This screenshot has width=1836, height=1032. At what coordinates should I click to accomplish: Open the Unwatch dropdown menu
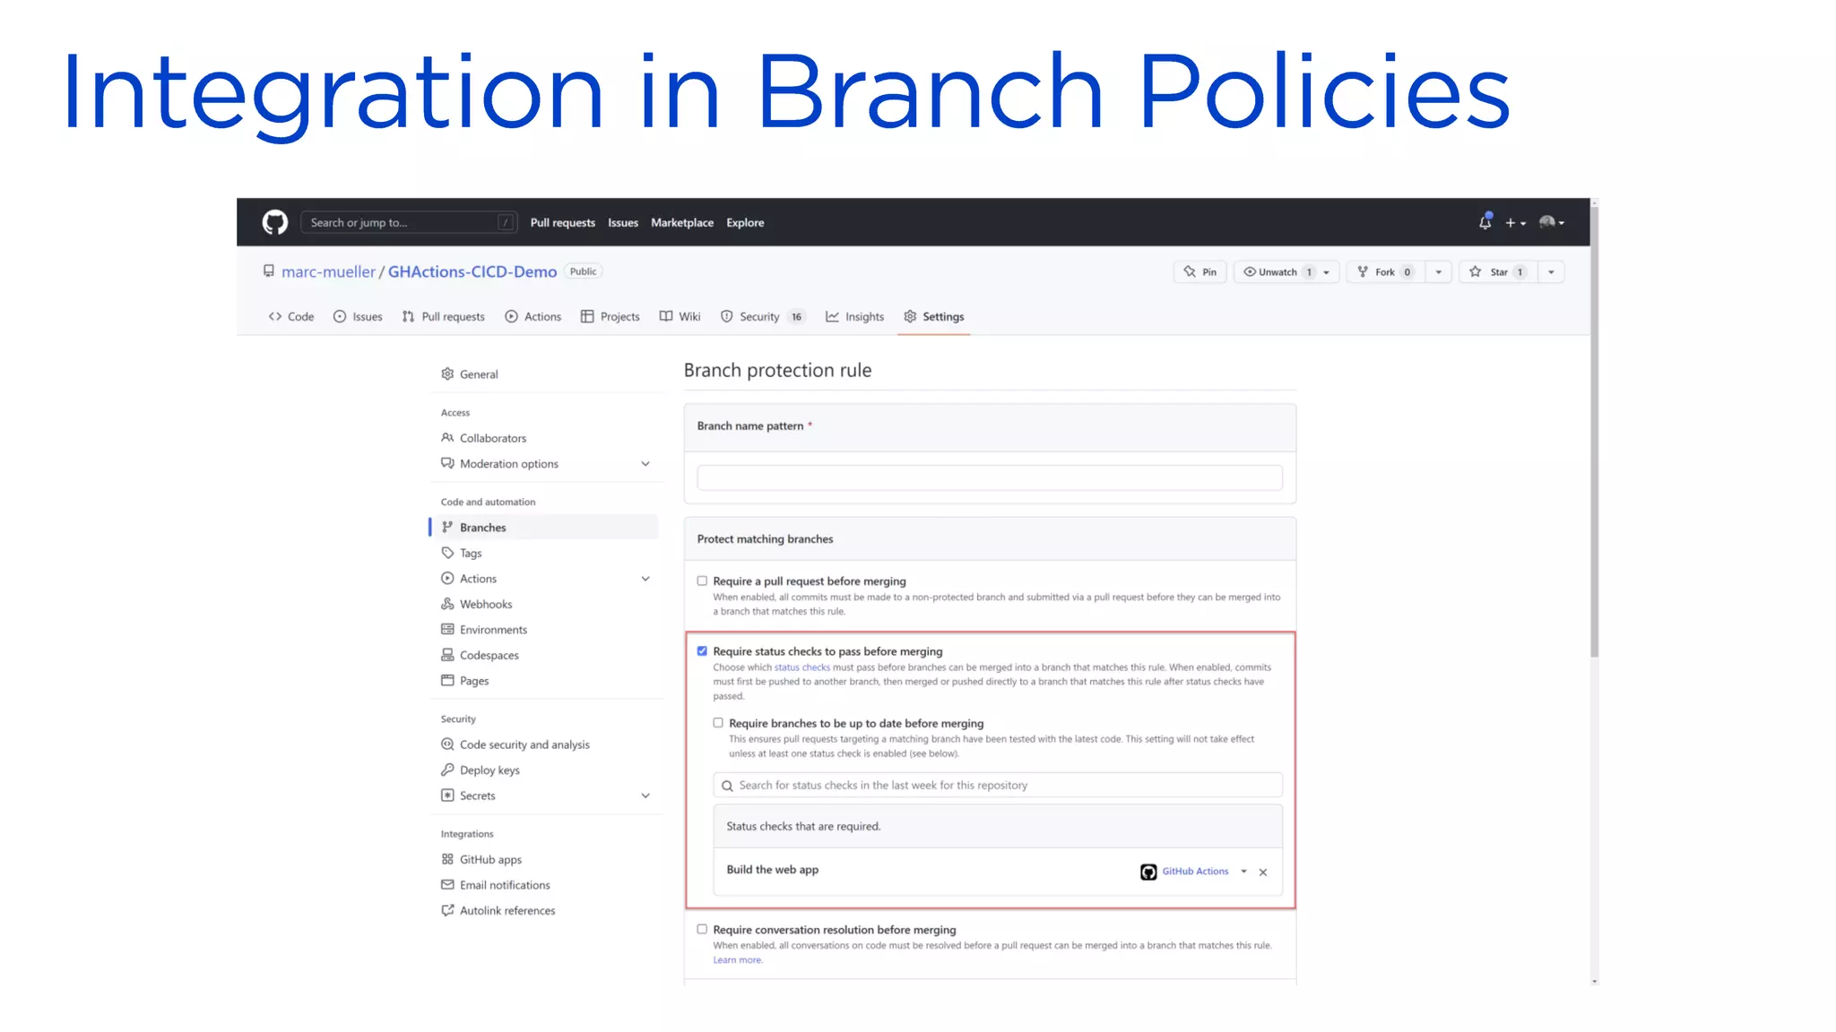(x=1326, y=271)
